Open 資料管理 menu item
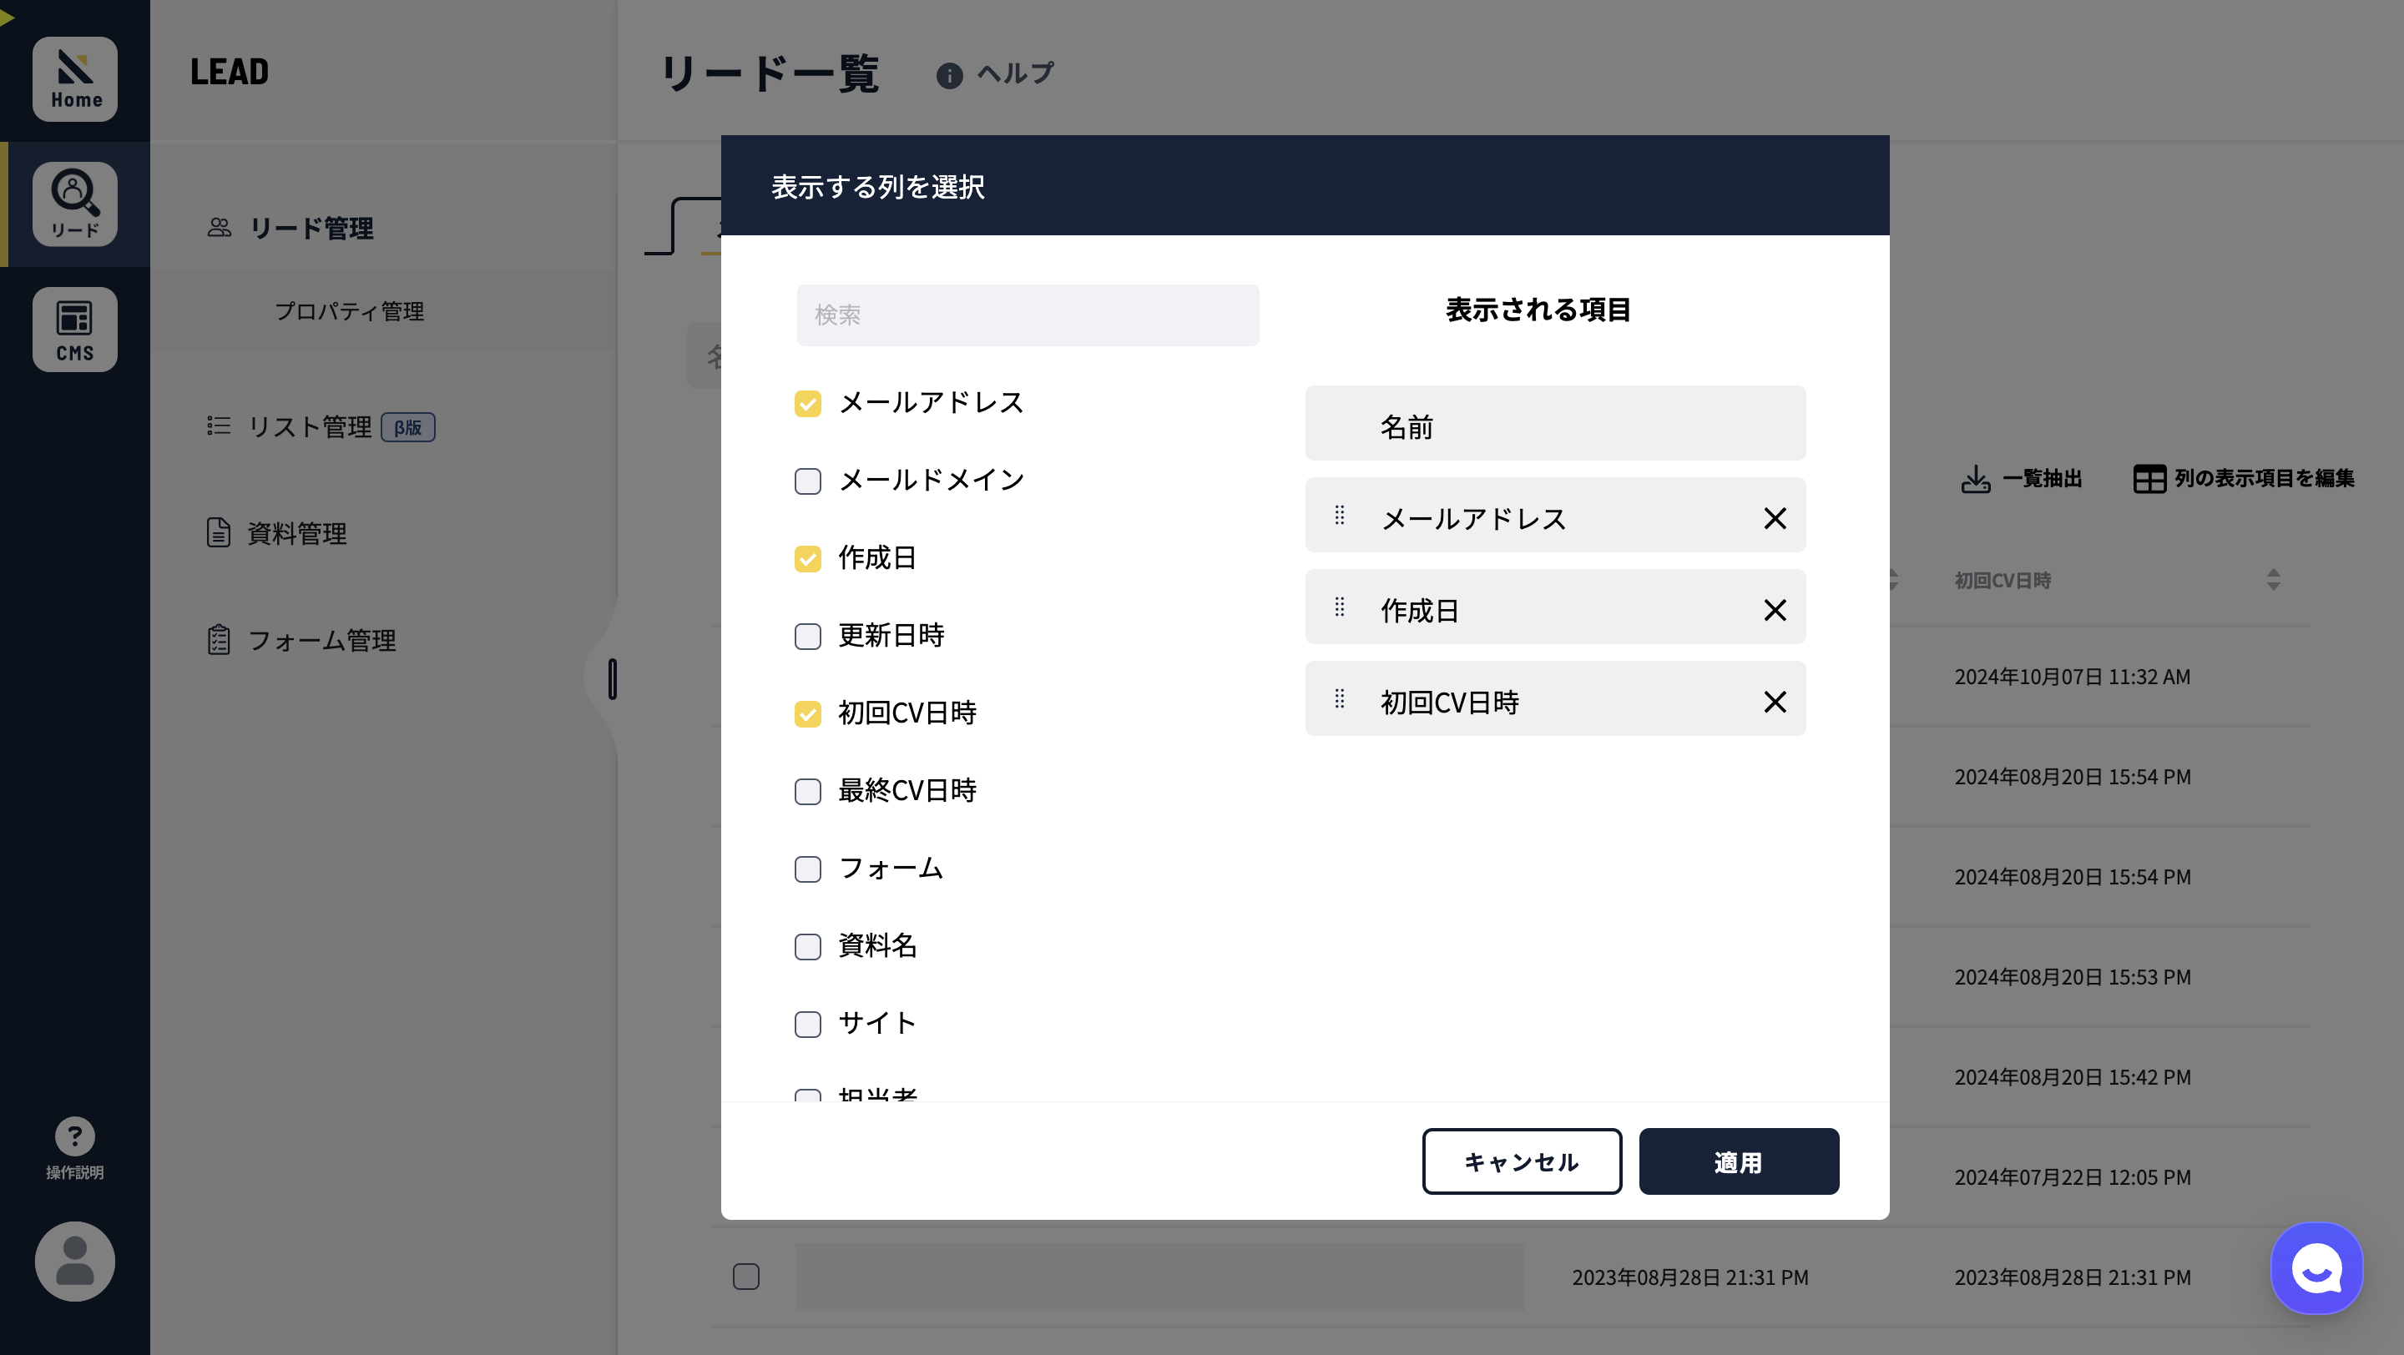The width and height of the screenshot is (2404, 1355). coord(297,533)
